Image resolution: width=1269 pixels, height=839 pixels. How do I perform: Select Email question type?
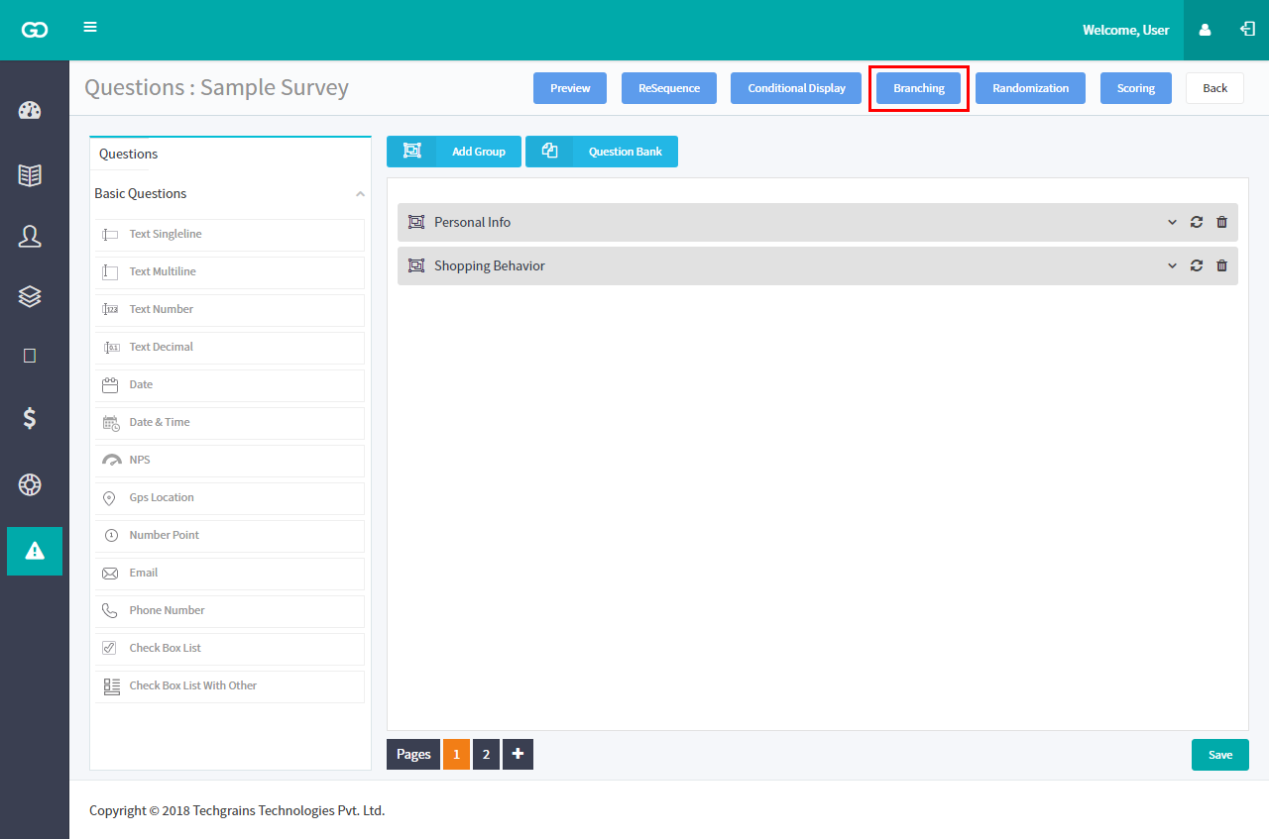pos(230,574)
